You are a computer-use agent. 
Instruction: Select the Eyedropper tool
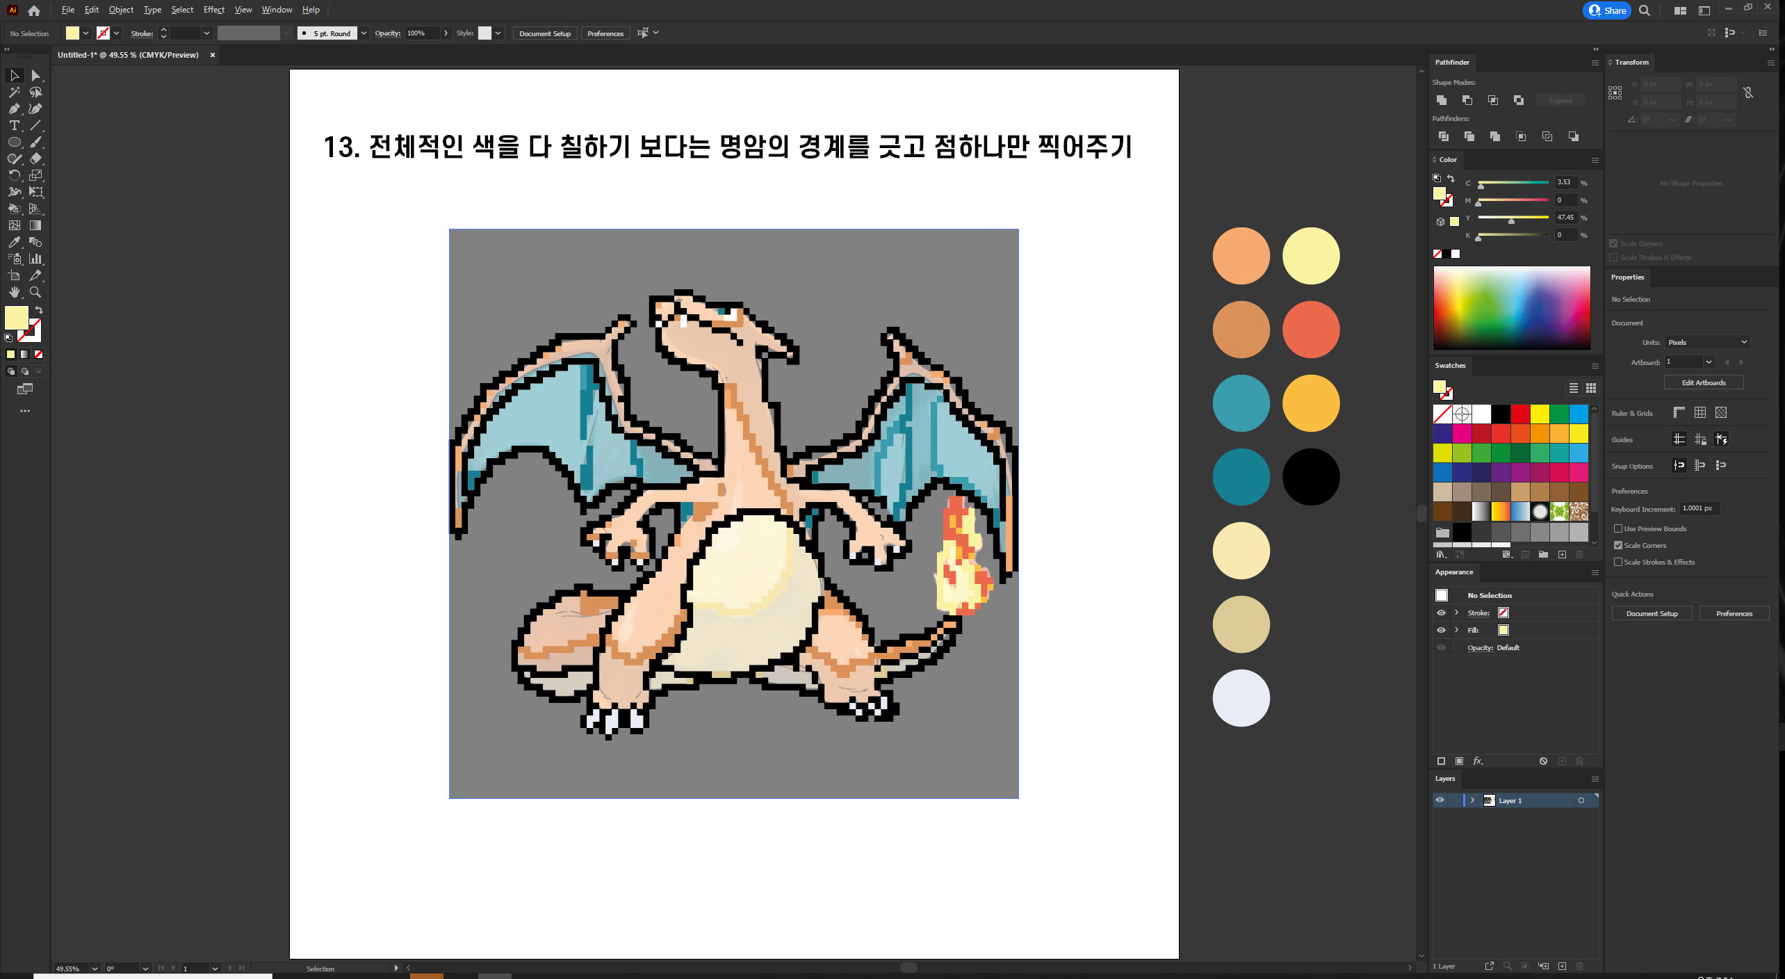pyautogui.click(x=14, y=242)
